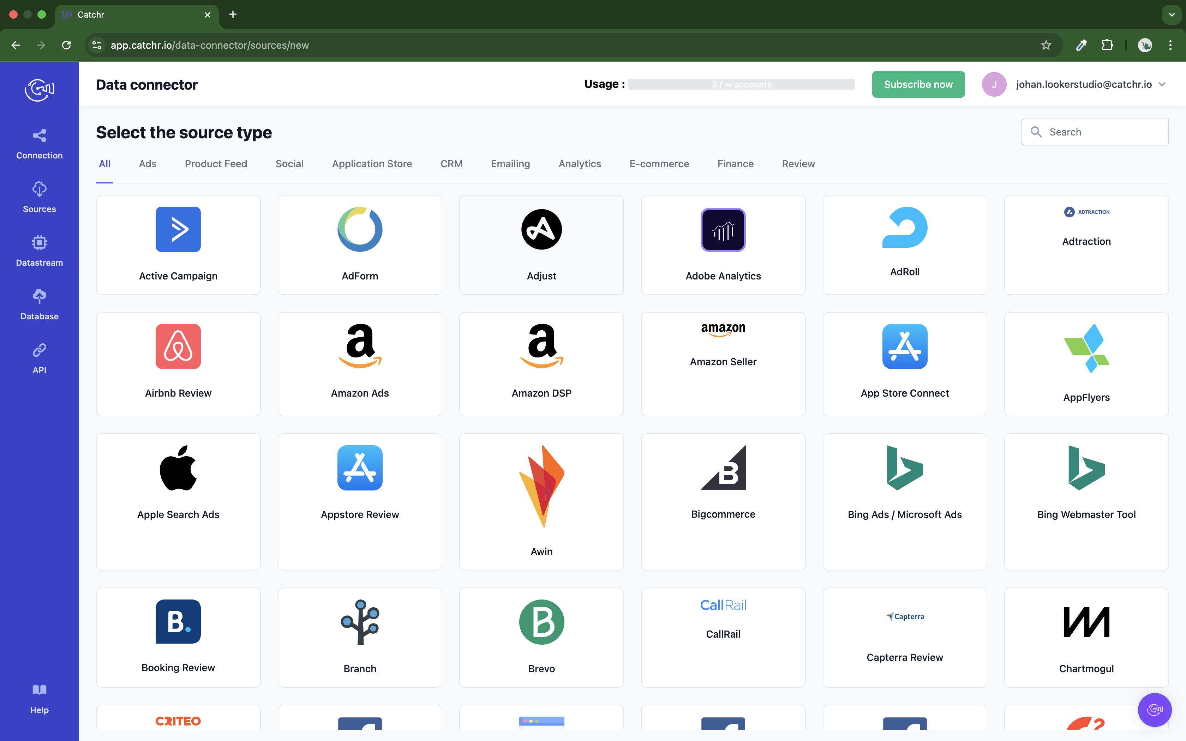Click the Subscribe now button
This screenshot has width=1186, height=741.
point(918,84)
